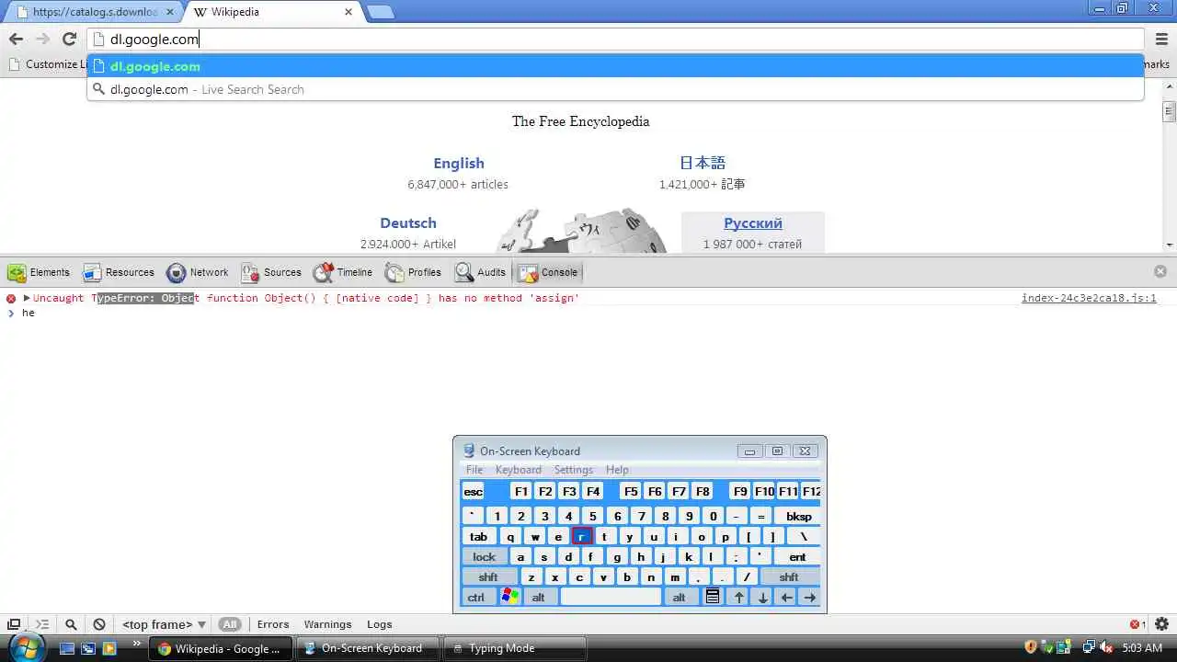Click the esc key on On-Screen Keyboard
Screen dimensions: 1177x662
[x=473, y=492]
